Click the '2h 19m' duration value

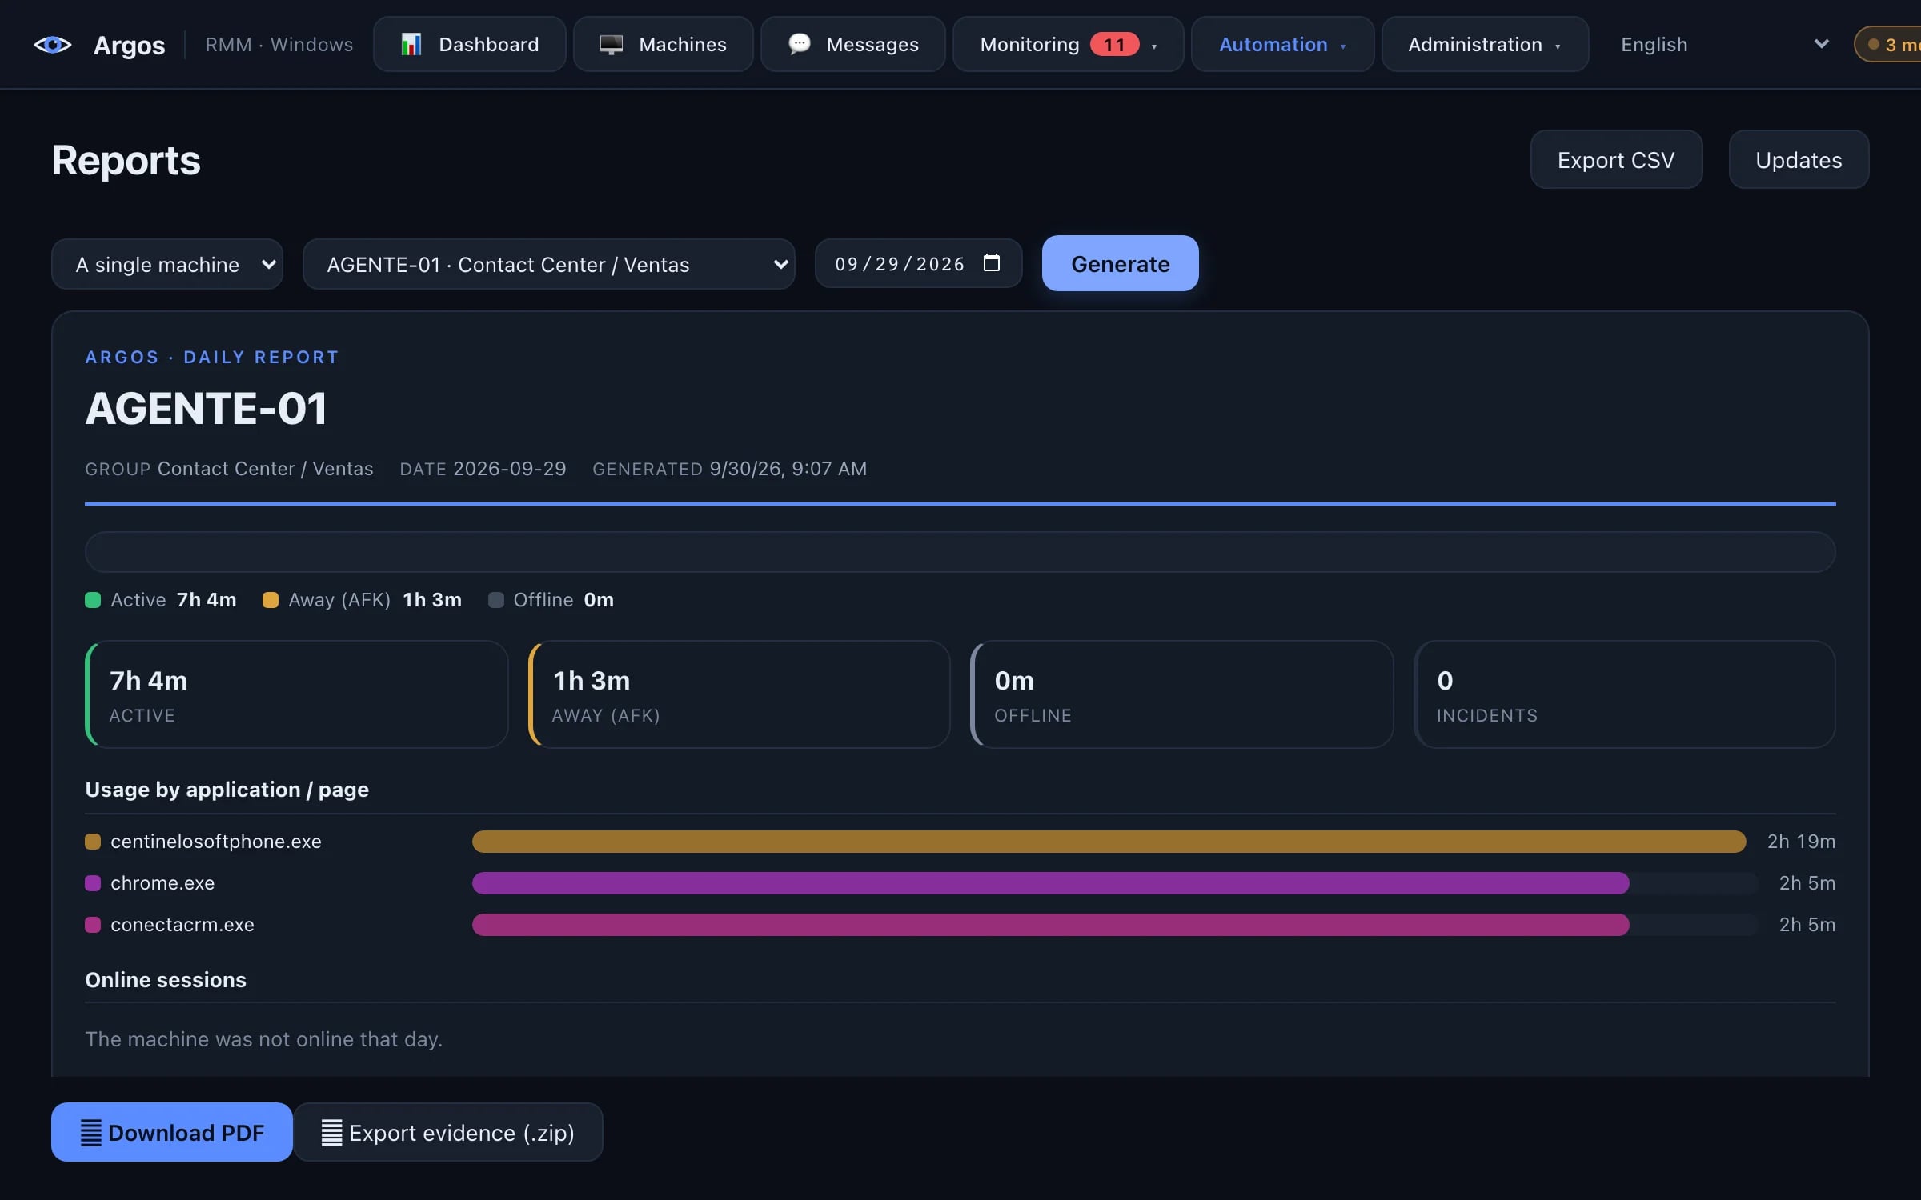pyautogui.click(x=1801, y=841)
